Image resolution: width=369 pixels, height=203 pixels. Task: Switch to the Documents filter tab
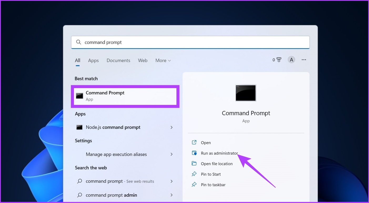[118, 60]
